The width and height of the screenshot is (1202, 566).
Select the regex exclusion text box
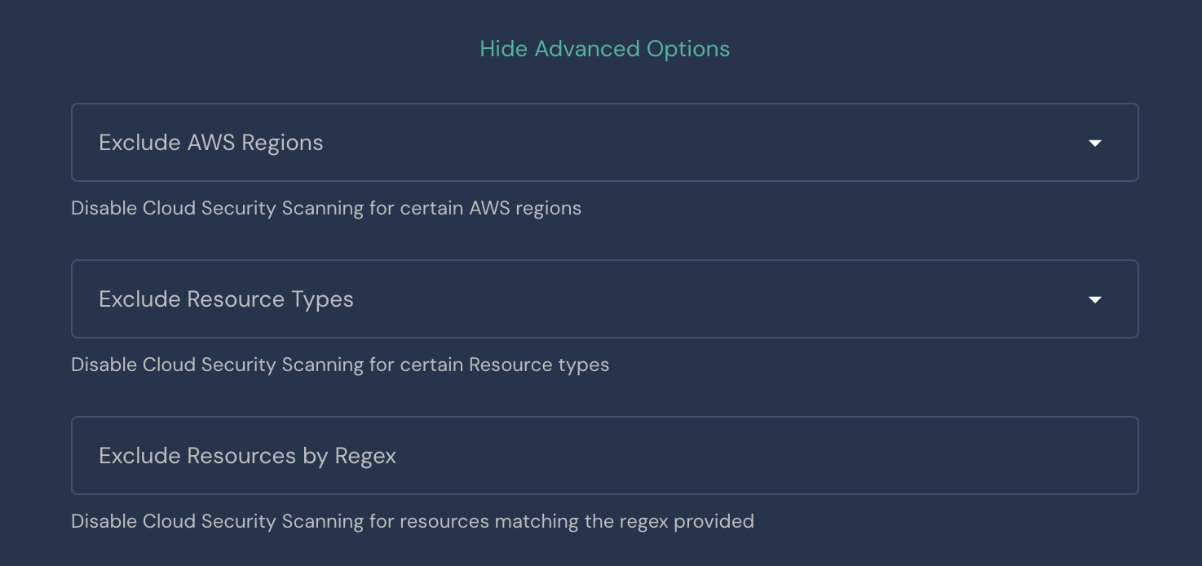point(604,456)
